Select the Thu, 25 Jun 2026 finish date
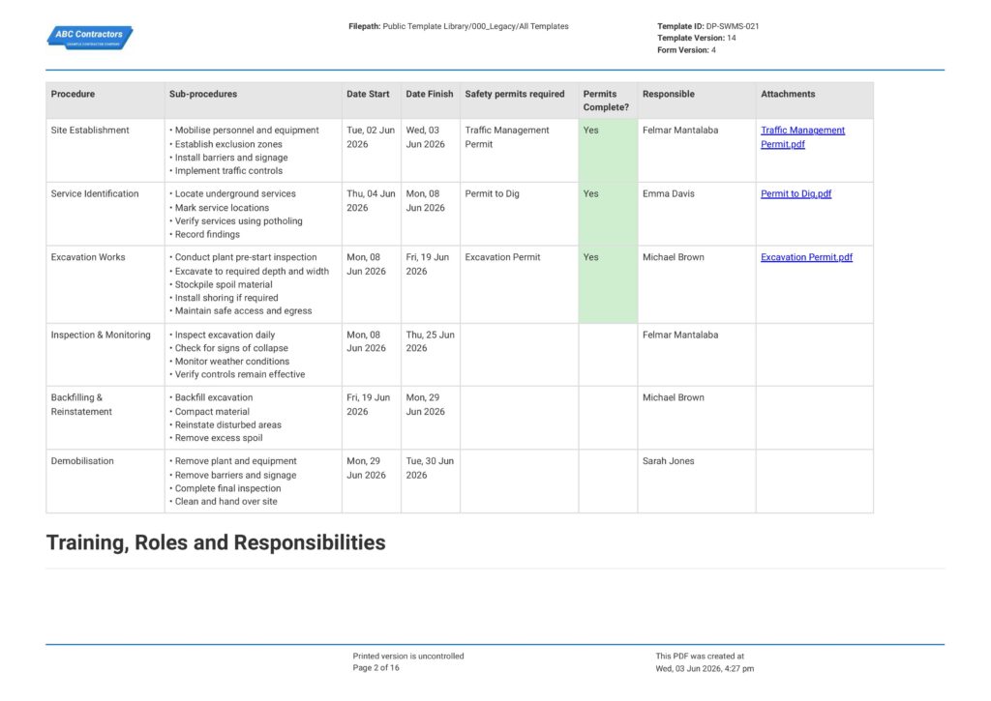Viewport: 991px width, 701px height. coord(430,341)
